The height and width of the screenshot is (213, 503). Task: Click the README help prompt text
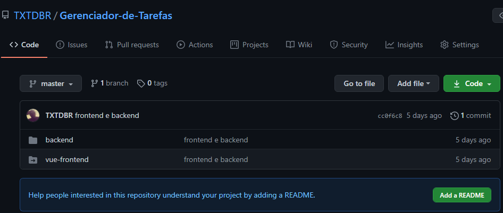172,195
